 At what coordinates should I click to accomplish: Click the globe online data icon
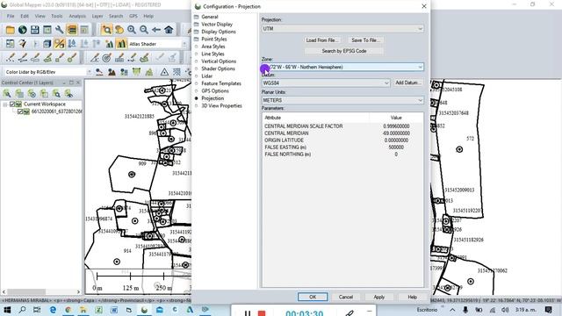tap(22, 30)
